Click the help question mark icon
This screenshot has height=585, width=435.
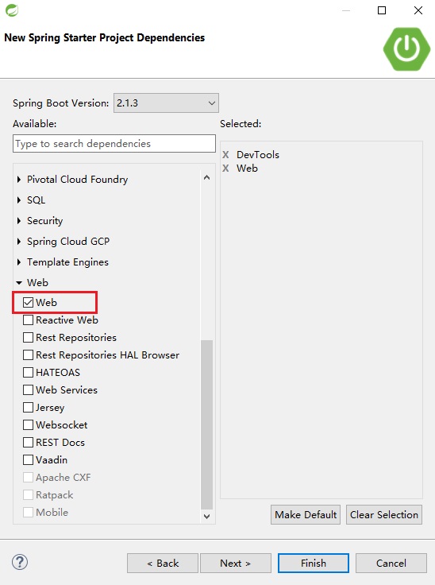coord(20,562)
